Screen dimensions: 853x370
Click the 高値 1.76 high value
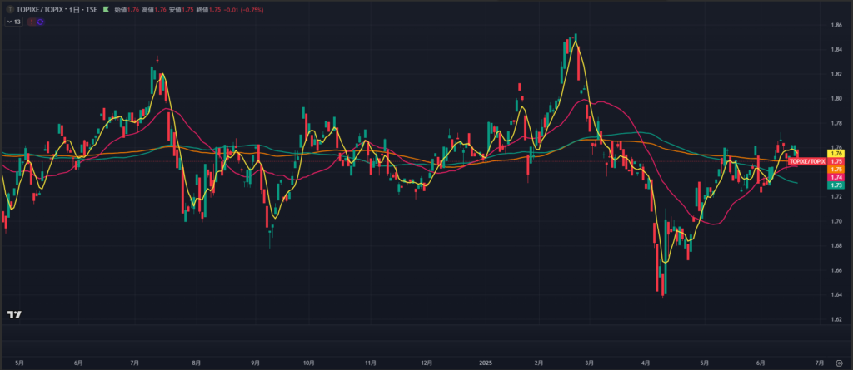tap(153, 10)
